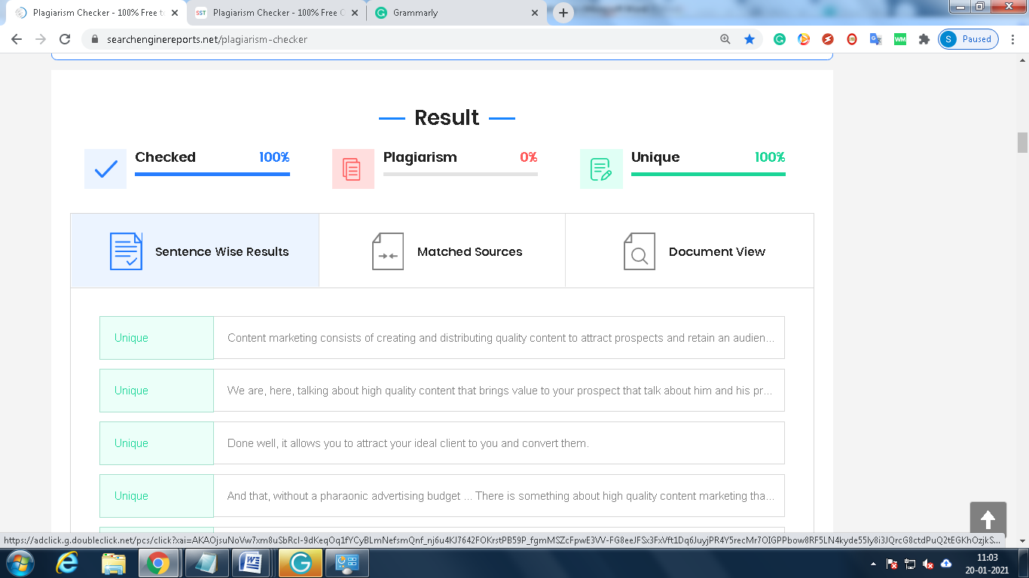Open Microsoft Word from the taskbar
This screenshot has width=1029, height=578.
point(249,563)
